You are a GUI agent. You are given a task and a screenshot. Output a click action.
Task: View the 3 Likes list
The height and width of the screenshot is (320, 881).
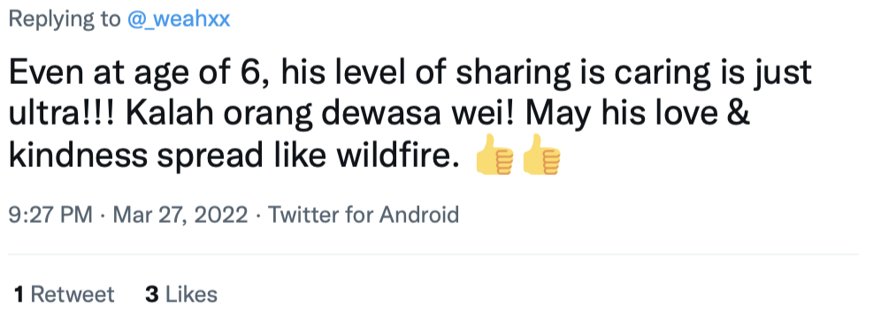181,294
